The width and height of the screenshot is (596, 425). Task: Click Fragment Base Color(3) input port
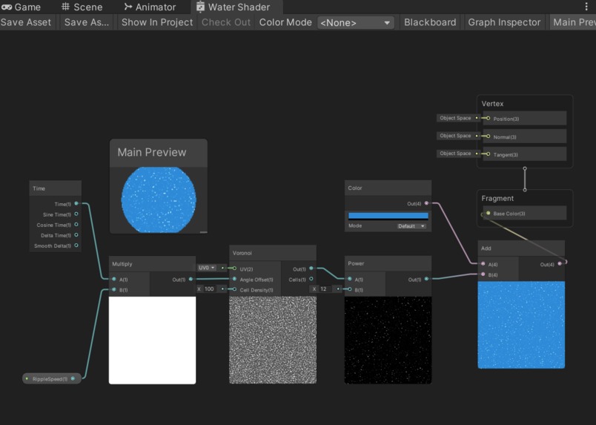pos(489,214)
